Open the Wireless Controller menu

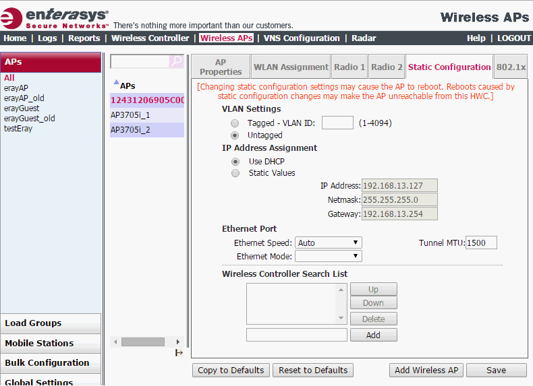pyautogui.click(x=150, y=38)
